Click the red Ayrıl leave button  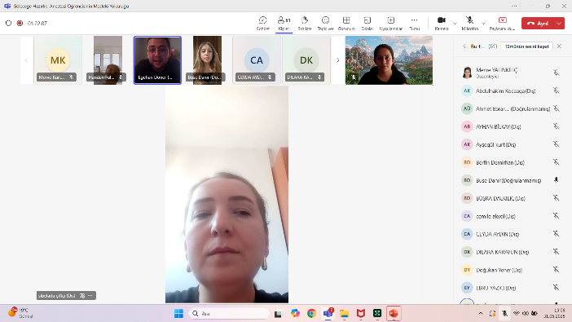538,23
